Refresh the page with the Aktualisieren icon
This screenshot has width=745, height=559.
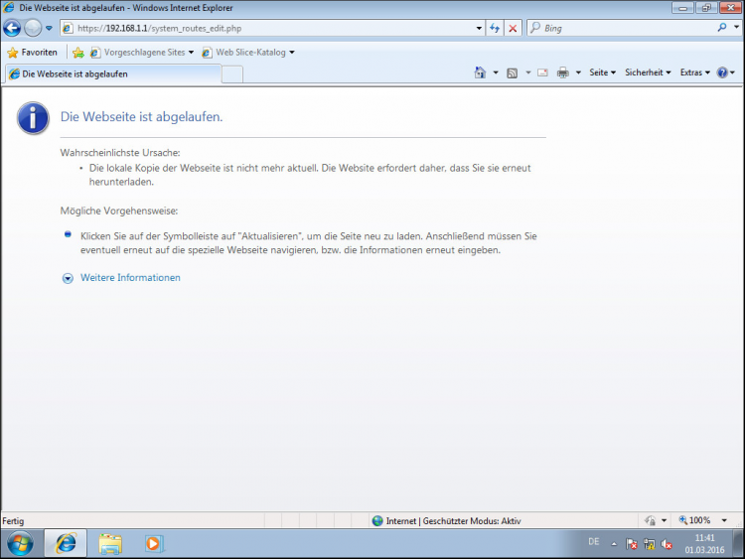point(495,28)
